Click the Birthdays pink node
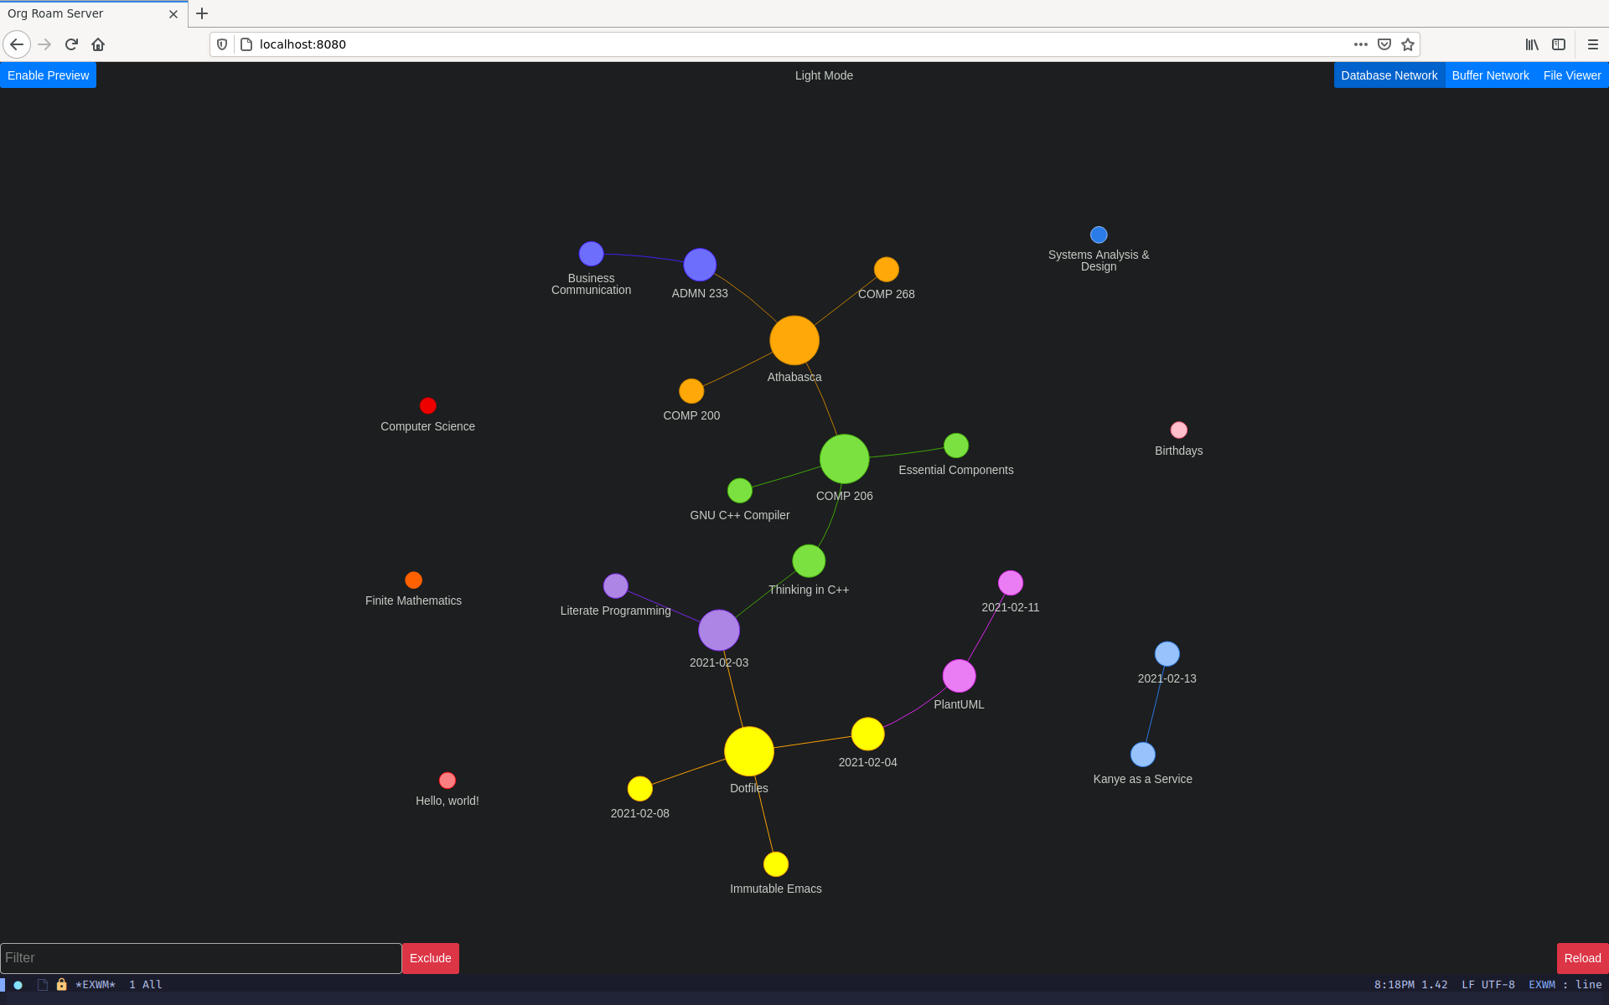The height and width of the screenshot is (1005, 1609). click(x=1176, y=430)
